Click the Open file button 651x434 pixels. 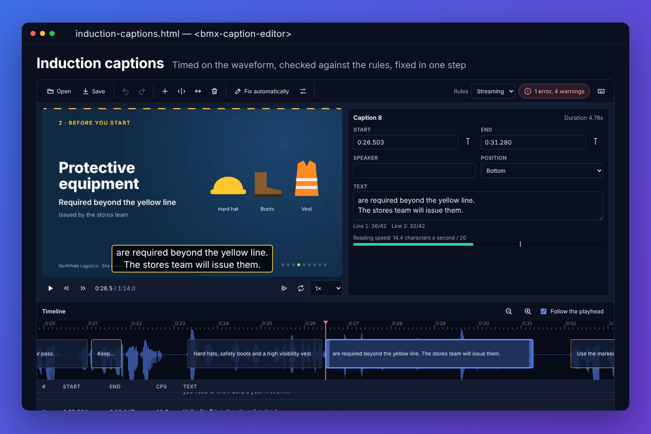tap(59, 91)
